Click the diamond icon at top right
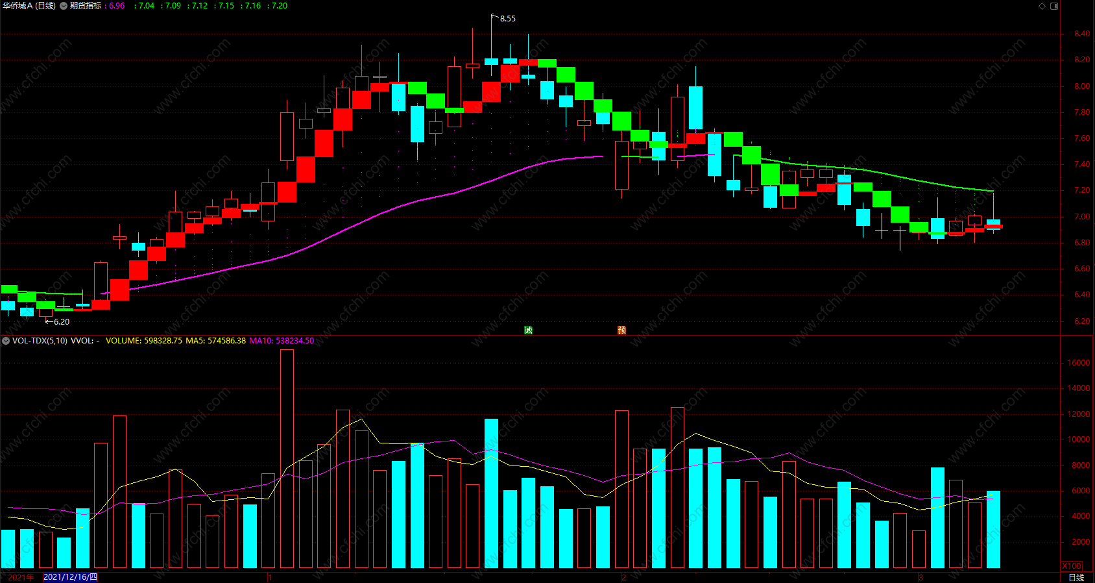The height and width of the screenshot is (583, 1095). pos(1042,6)
